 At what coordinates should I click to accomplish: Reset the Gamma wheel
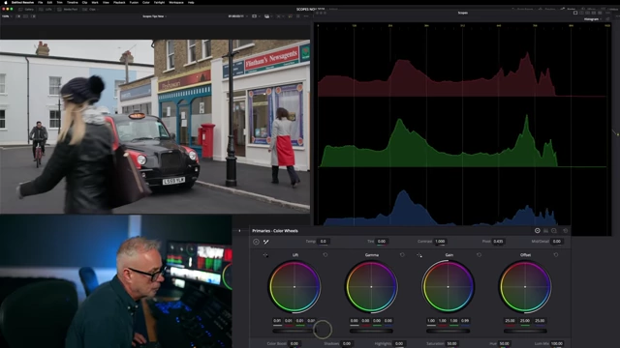(402, 255)
